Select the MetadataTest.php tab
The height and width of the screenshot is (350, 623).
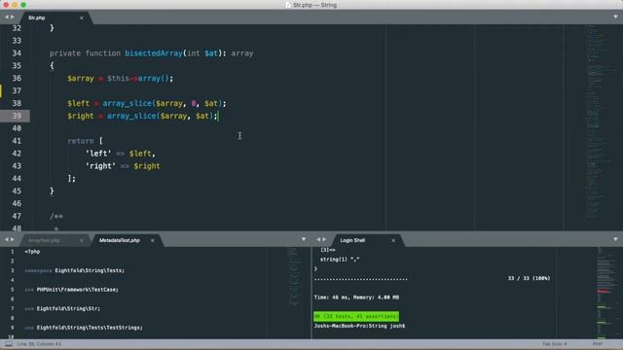click(x=119, y=240)
